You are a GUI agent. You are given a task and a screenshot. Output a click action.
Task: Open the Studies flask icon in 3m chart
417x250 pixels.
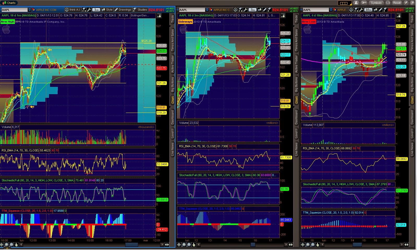269,10
